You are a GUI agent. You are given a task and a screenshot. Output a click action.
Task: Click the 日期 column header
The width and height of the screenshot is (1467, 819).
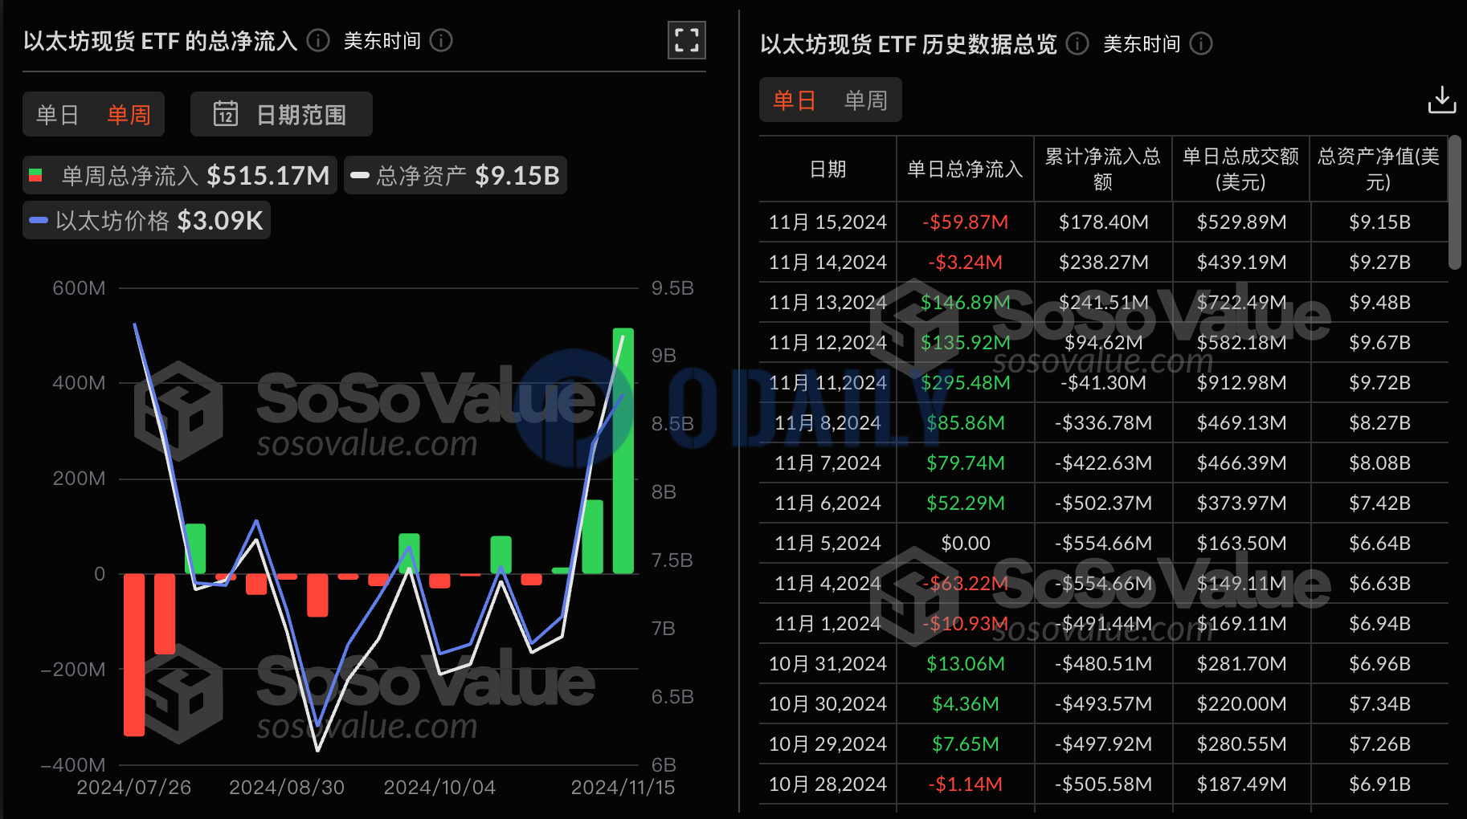828,169
